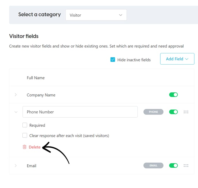
Task: Click the drag handle on Email row
Action: pos(186,166)
